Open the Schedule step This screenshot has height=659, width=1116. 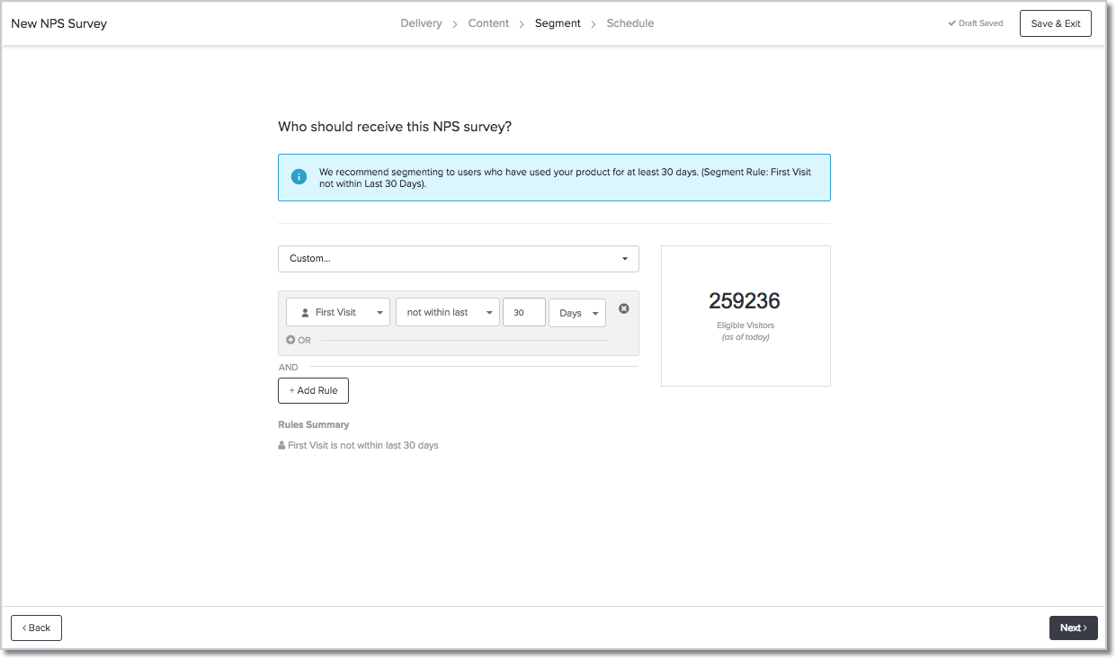pos(629,23)
